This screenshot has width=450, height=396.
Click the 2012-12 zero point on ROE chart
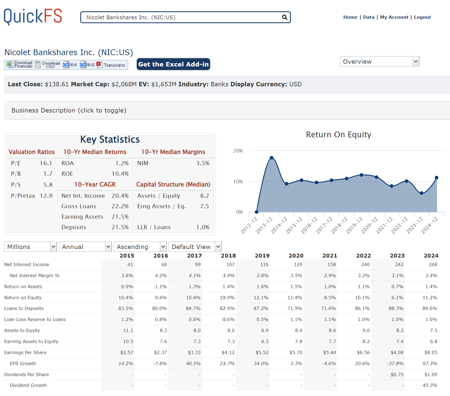(256, 212)
